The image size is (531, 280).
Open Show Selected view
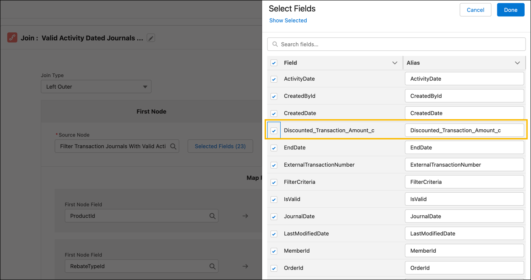click(x=288, y=20)
